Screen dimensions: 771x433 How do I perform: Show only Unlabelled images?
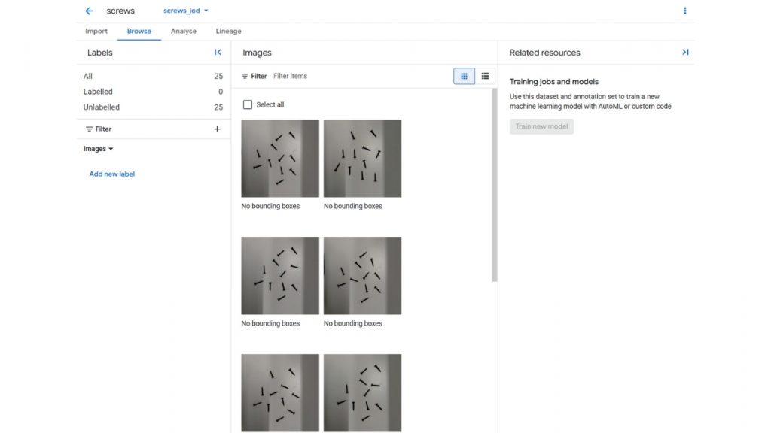click(x=102, y=107)
